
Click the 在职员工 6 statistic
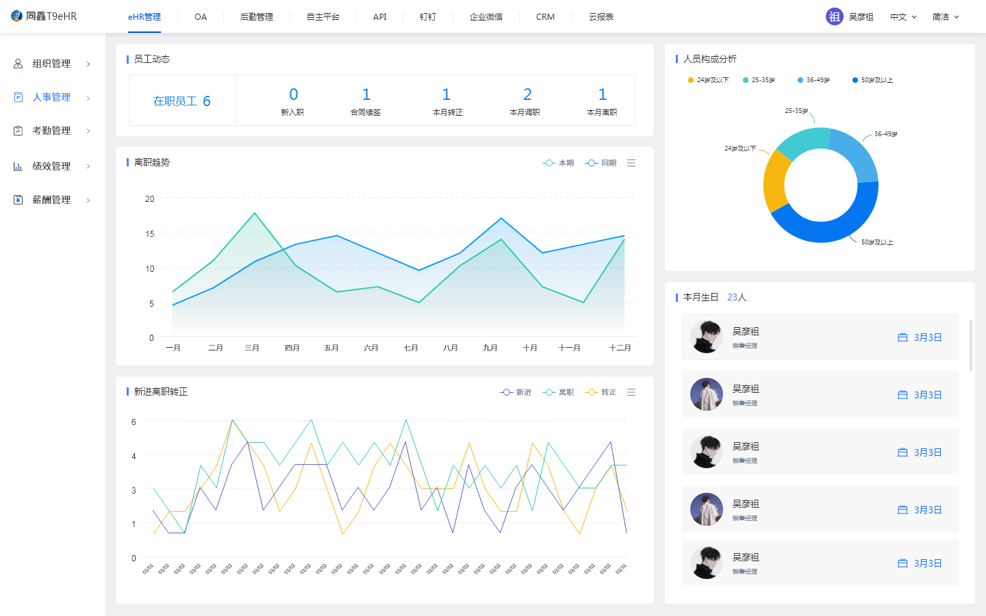click(181, 99)
